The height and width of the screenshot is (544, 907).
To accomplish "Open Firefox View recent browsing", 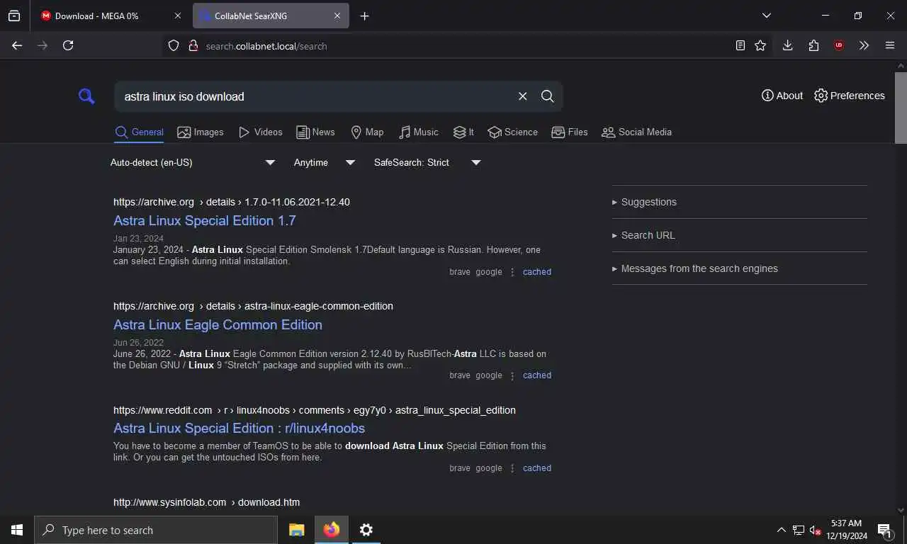I will pyautogui.click(x=14, y=16).
